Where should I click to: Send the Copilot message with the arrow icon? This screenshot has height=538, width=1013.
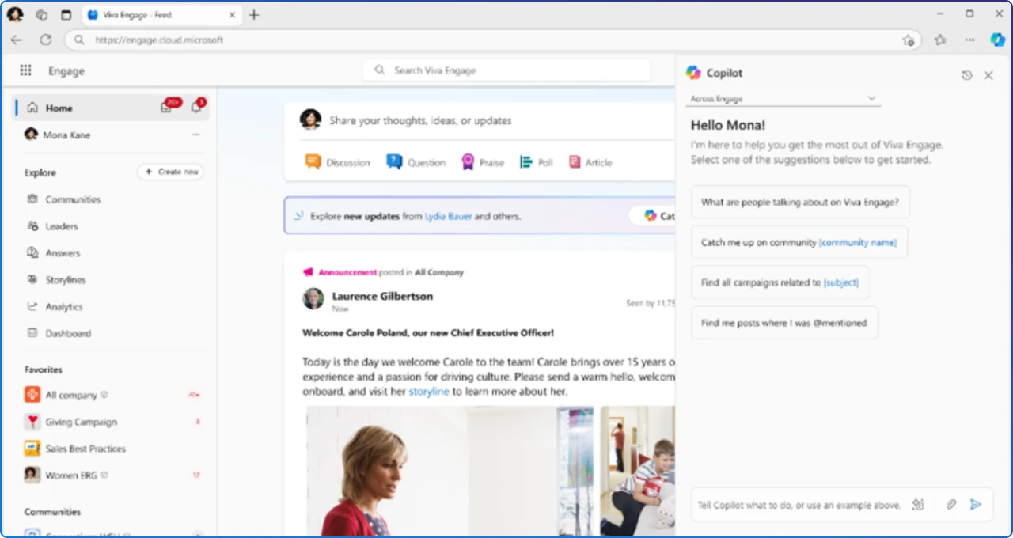pyautogui.click(x=976, y=504)
